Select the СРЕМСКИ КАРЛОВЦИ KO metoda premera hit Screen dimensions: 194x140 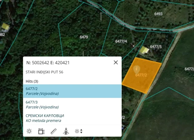point(72,118)
